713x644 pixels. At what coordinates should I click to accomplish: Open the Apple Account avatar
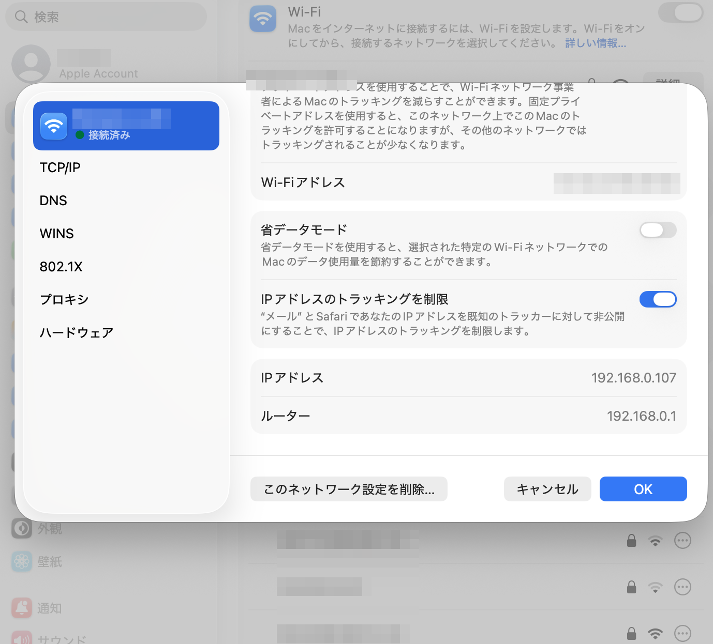click(x=31, y=64)
